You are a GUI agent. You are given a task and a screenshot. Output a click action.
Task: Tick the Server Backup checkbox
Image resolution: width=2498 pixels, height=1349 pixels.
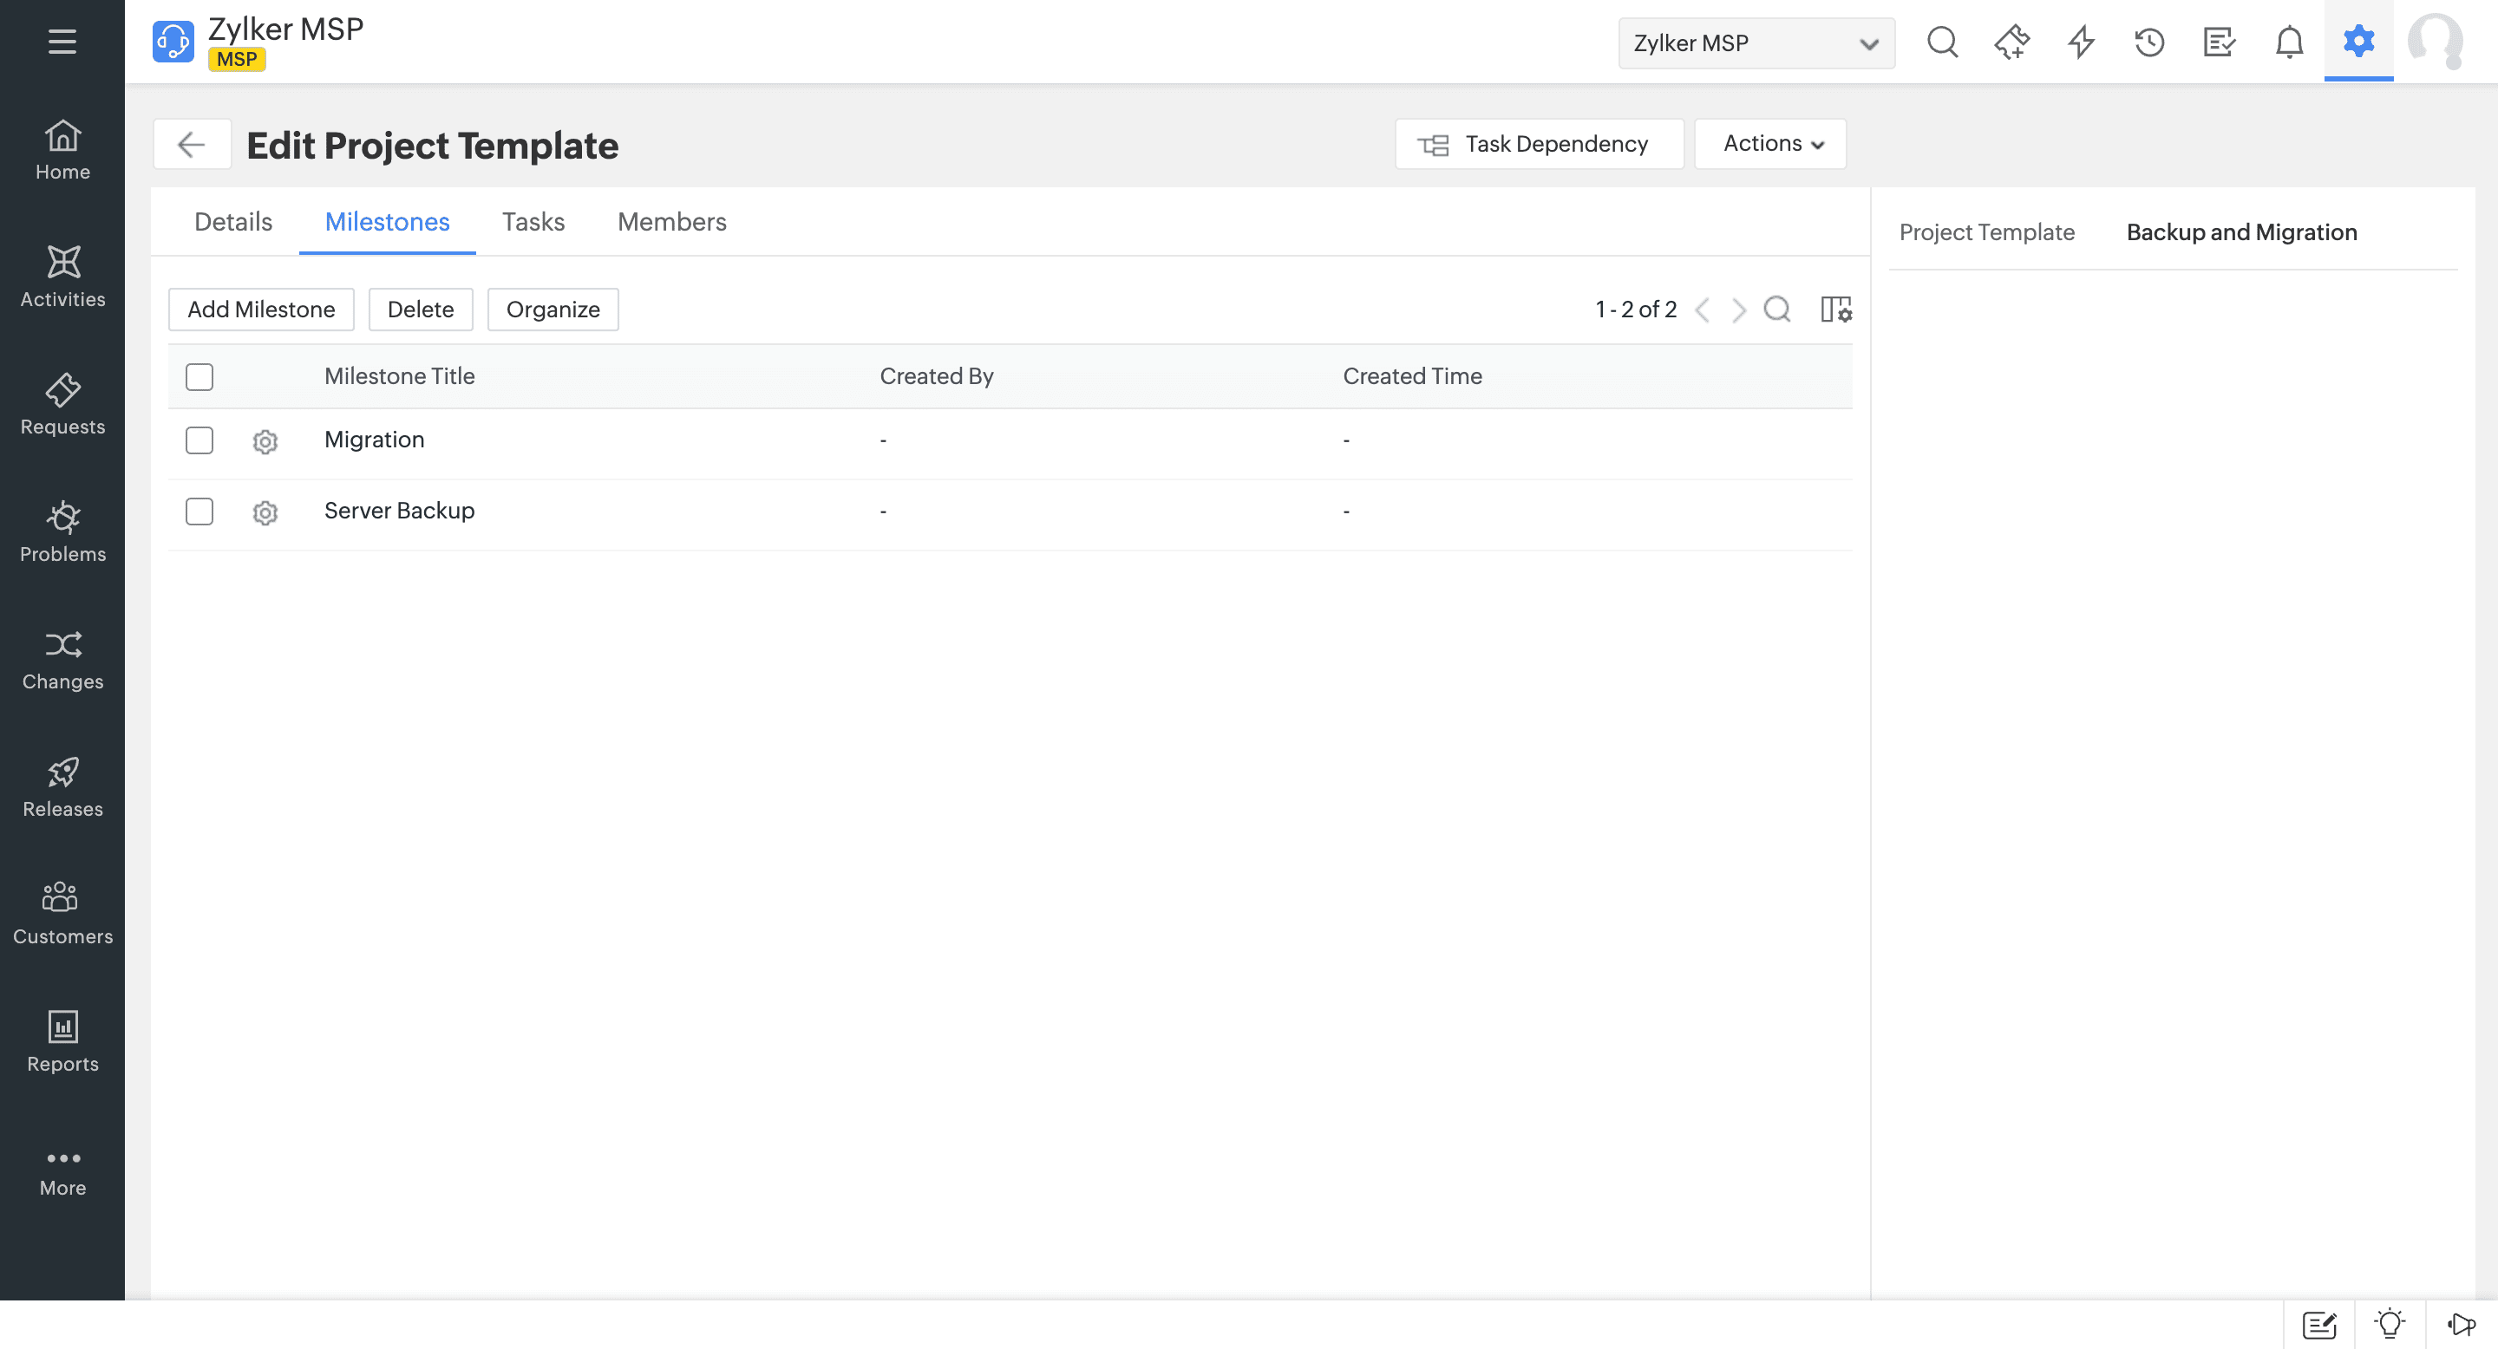click(x=199, y=511)
